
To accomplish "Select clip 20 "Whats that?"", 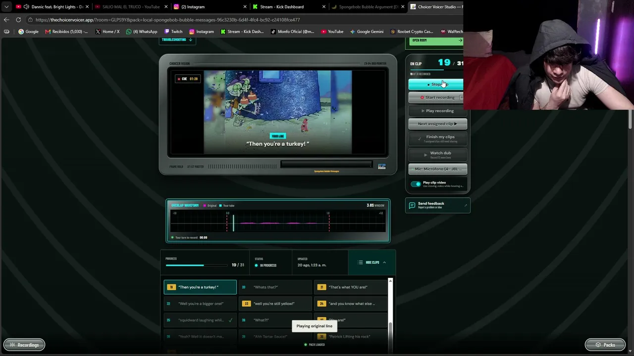I will coord(275,287).
